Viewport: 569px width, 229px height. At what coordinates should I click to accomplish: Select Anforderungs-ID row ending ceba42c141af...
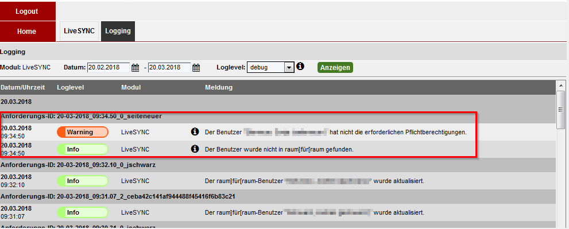278,196
